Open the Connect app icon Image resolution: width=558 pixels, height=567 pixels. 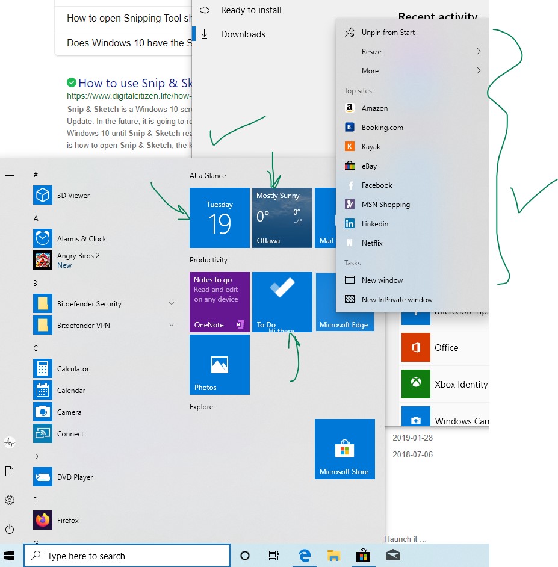43,433
